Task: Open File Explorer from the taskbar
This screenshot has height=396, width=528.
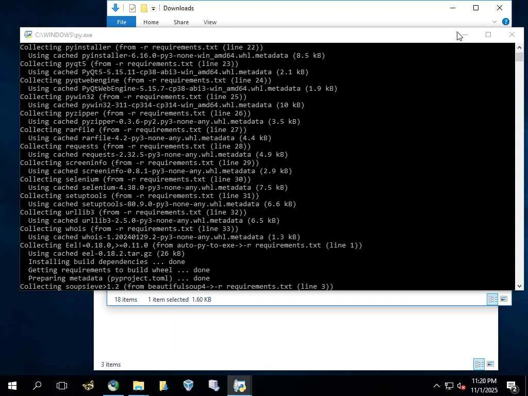Action: 138,386
